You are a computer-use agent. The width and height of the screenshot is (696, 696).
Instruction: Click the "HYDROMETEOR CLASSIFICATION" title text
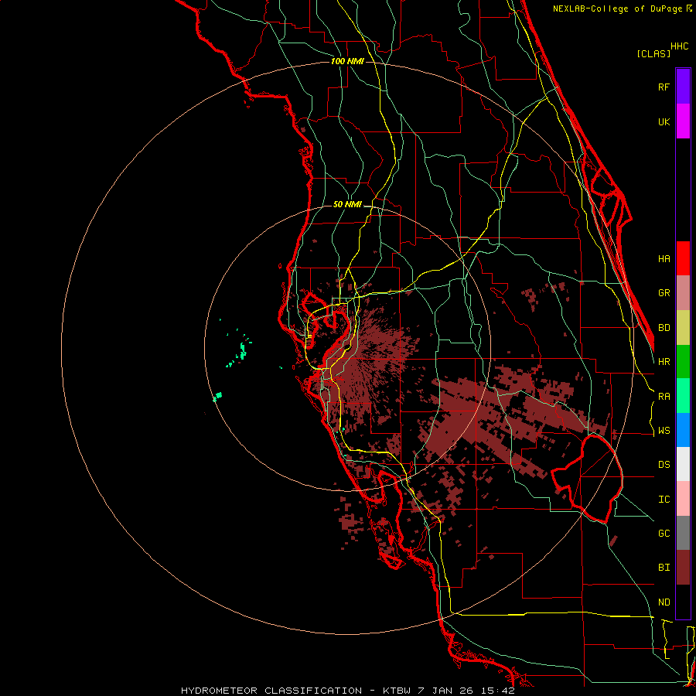pos(271,691)
